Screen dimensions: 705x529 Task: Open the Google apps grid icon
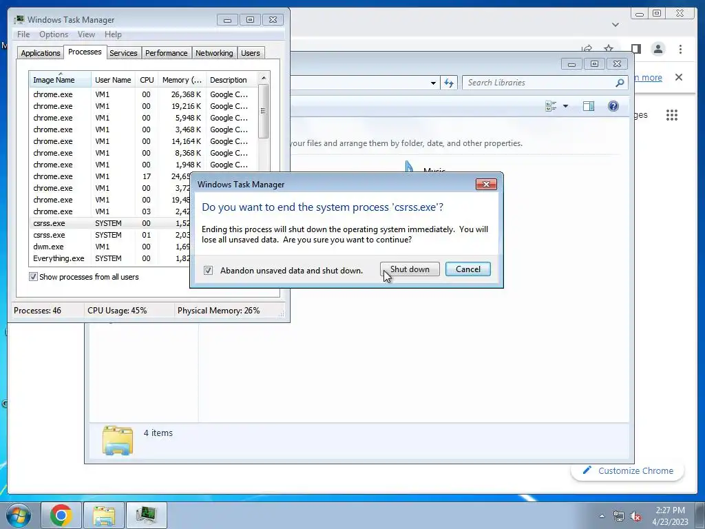(x=672, y=115)
